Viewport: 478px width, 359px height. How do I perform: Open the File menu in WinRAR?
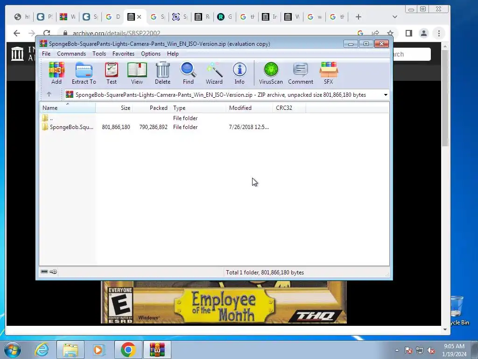(46, 54)
